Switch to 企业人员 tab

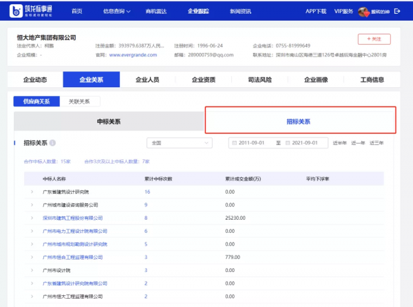click(147, 80)
